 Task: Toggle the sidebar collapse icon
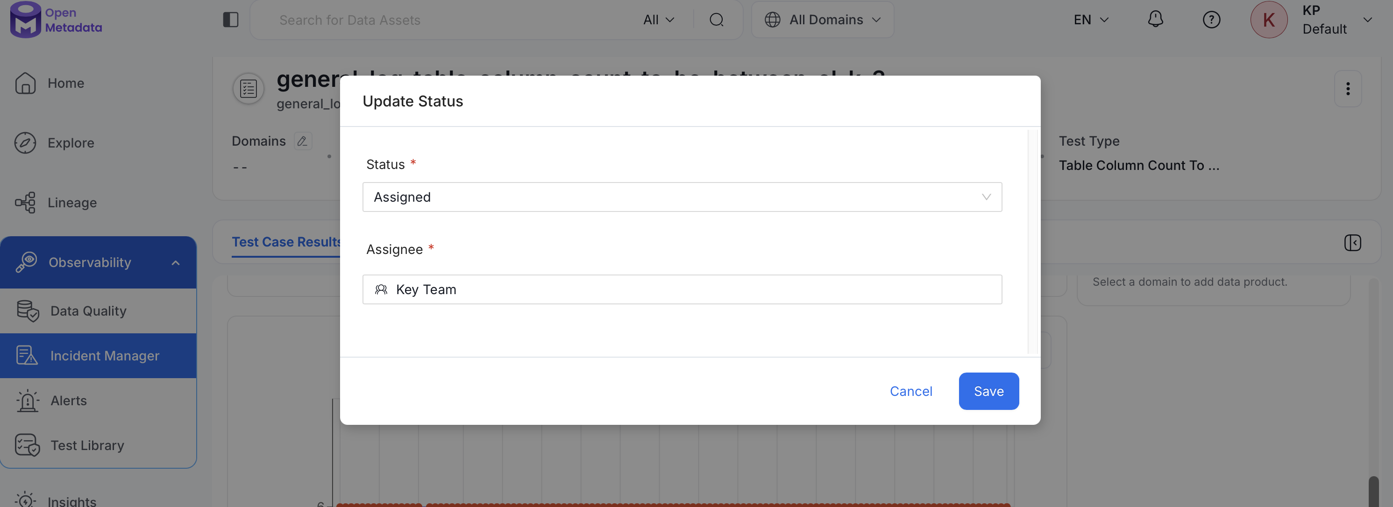[x=230, y=20]
